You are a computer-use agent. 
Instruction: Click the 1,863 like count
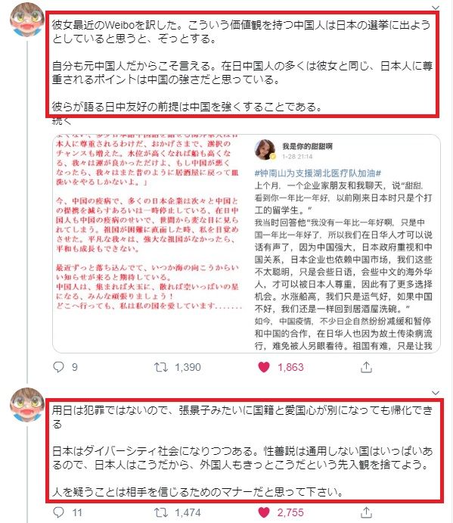pos(290,367)
